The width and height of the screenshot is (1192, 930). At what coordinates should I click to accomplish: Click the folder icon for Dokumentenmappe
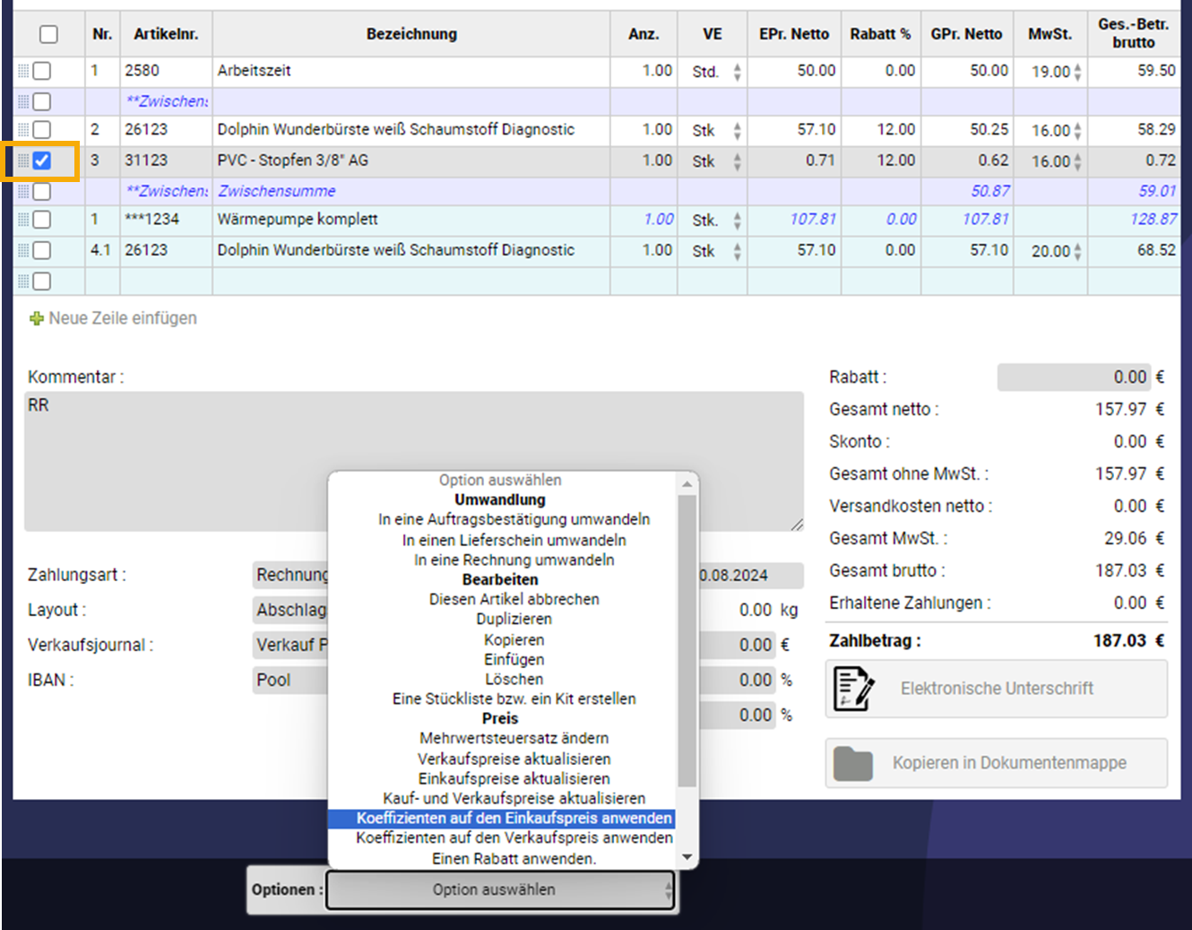(x=853, y=763)
